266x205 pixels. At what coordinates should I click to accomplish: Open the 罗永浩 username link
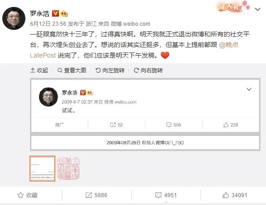[x=40, y=13]
